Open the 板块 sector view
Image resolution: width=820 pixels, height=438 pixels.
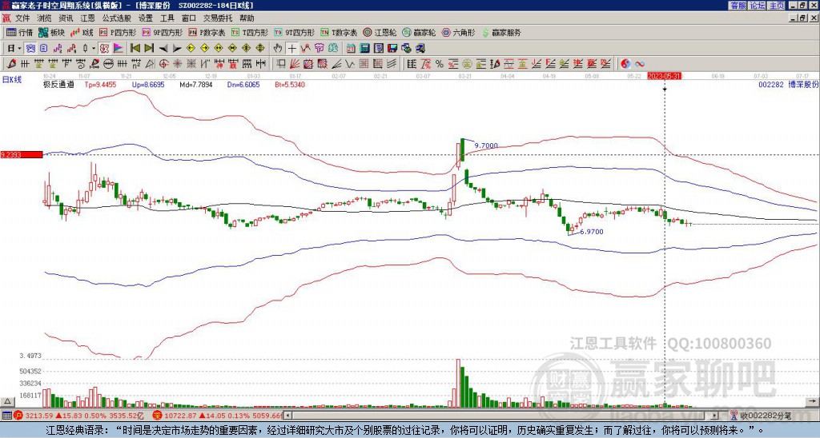coord(51,32)
